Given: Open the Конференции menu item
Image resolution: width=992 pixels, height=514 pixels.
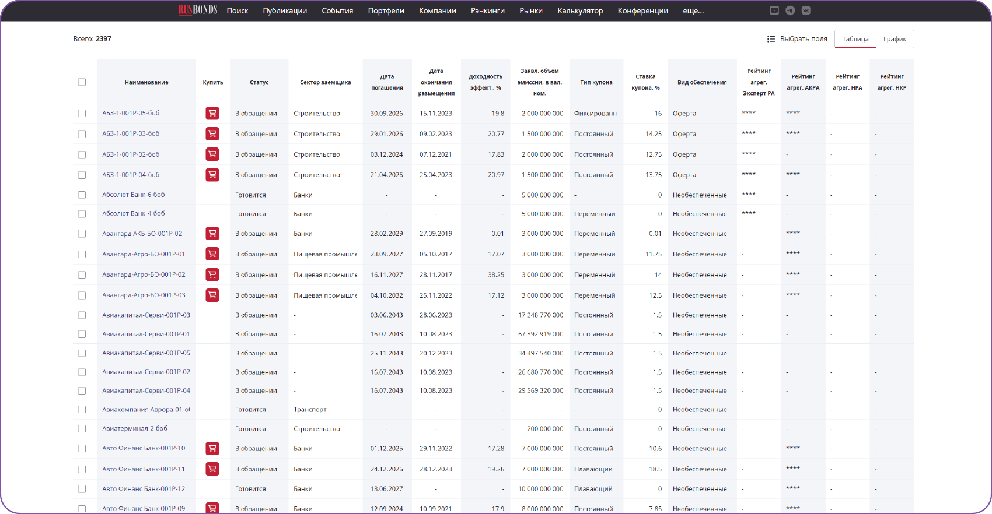Looking at the screenshot, I should pos(643,10).
